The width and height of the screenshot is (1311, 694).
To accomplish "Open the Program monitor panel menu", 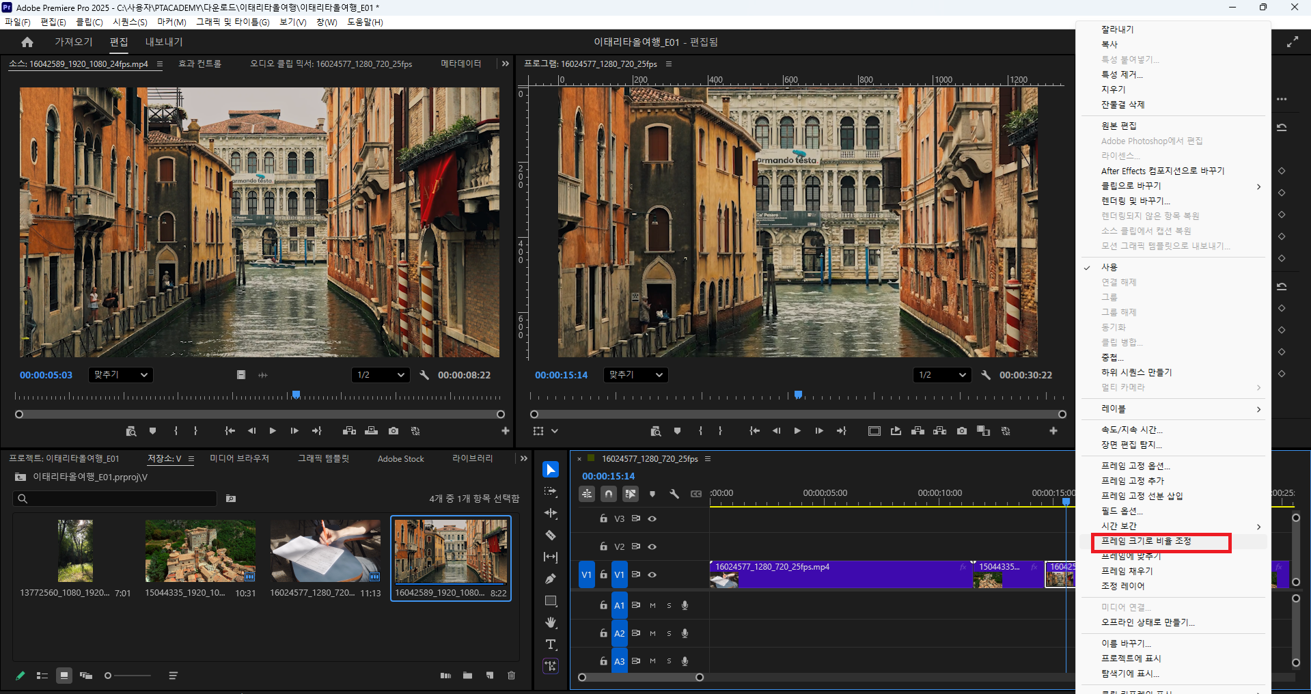I will [669, 64].
